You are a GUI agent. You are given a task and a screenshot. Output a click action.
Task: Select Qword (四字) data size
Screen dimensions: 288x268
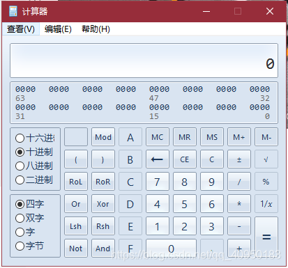29,204
